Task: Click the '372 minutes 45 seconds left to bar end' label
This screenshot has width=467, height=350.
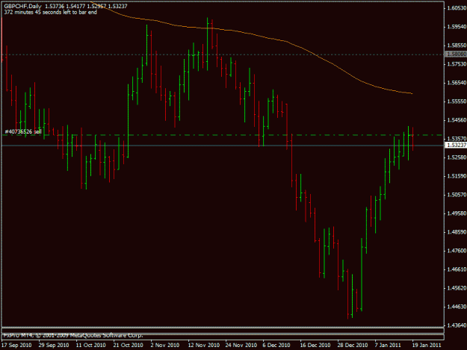Action: tap(50, 12)
